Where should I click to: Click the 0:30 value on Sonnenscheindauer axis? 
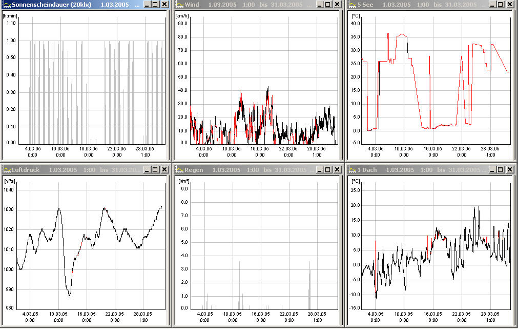(11, 92)
